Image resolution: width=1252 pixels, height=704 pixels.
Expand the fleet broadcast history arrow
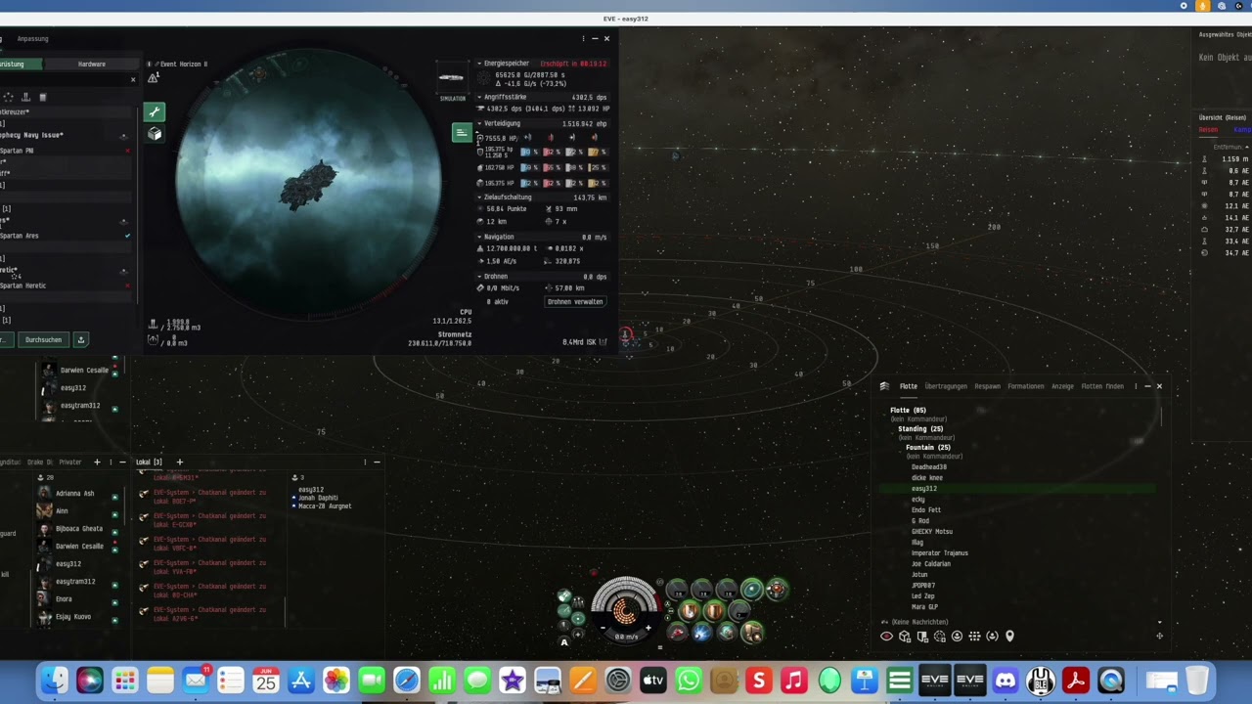[x=1160, y=622]
